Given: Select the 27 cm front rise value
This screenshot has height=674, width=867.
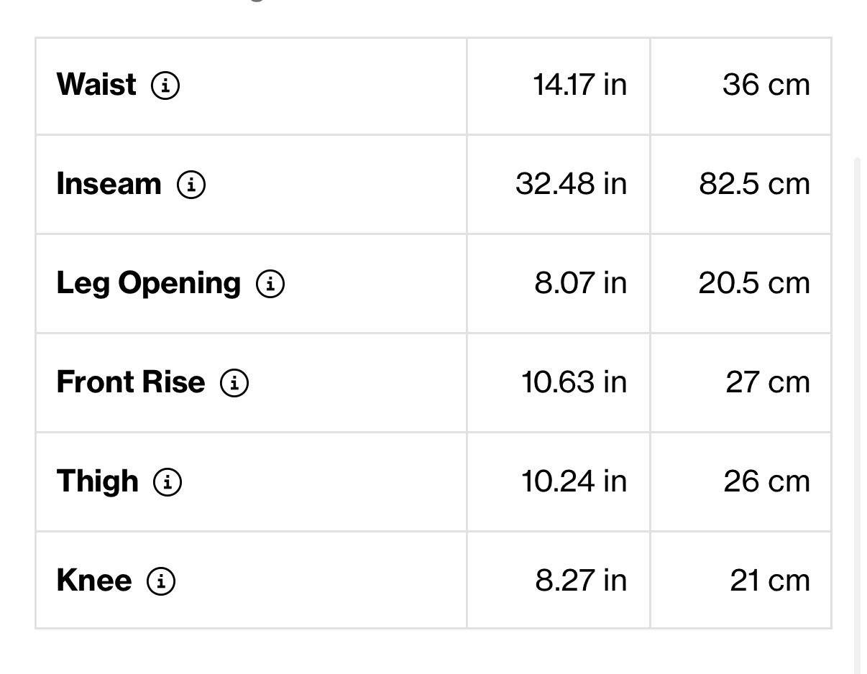Looking at the screenshot, I should (x=767, y=382).
